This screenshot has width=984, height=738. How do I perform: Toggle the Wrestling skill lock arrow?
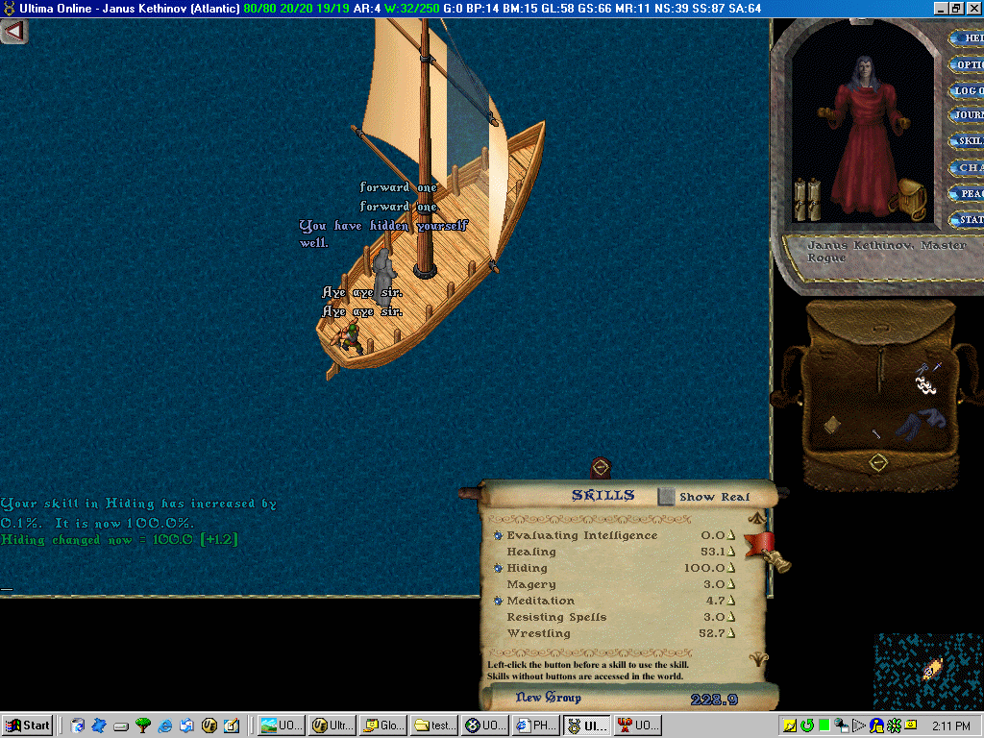731,634
